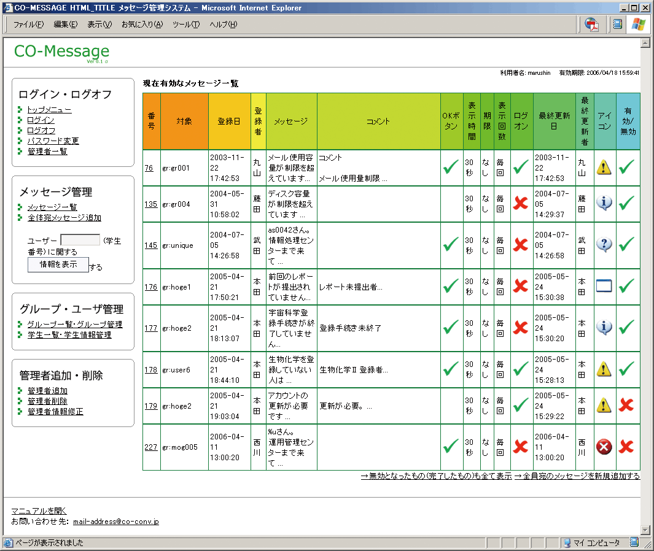Click the info bubble icon in row 177
The height and width of the screenshot is (551, 654).
[605, 328]
